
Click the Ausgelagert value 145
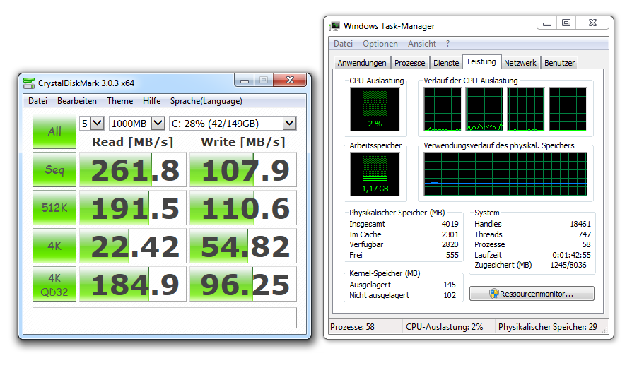point(450,285)
